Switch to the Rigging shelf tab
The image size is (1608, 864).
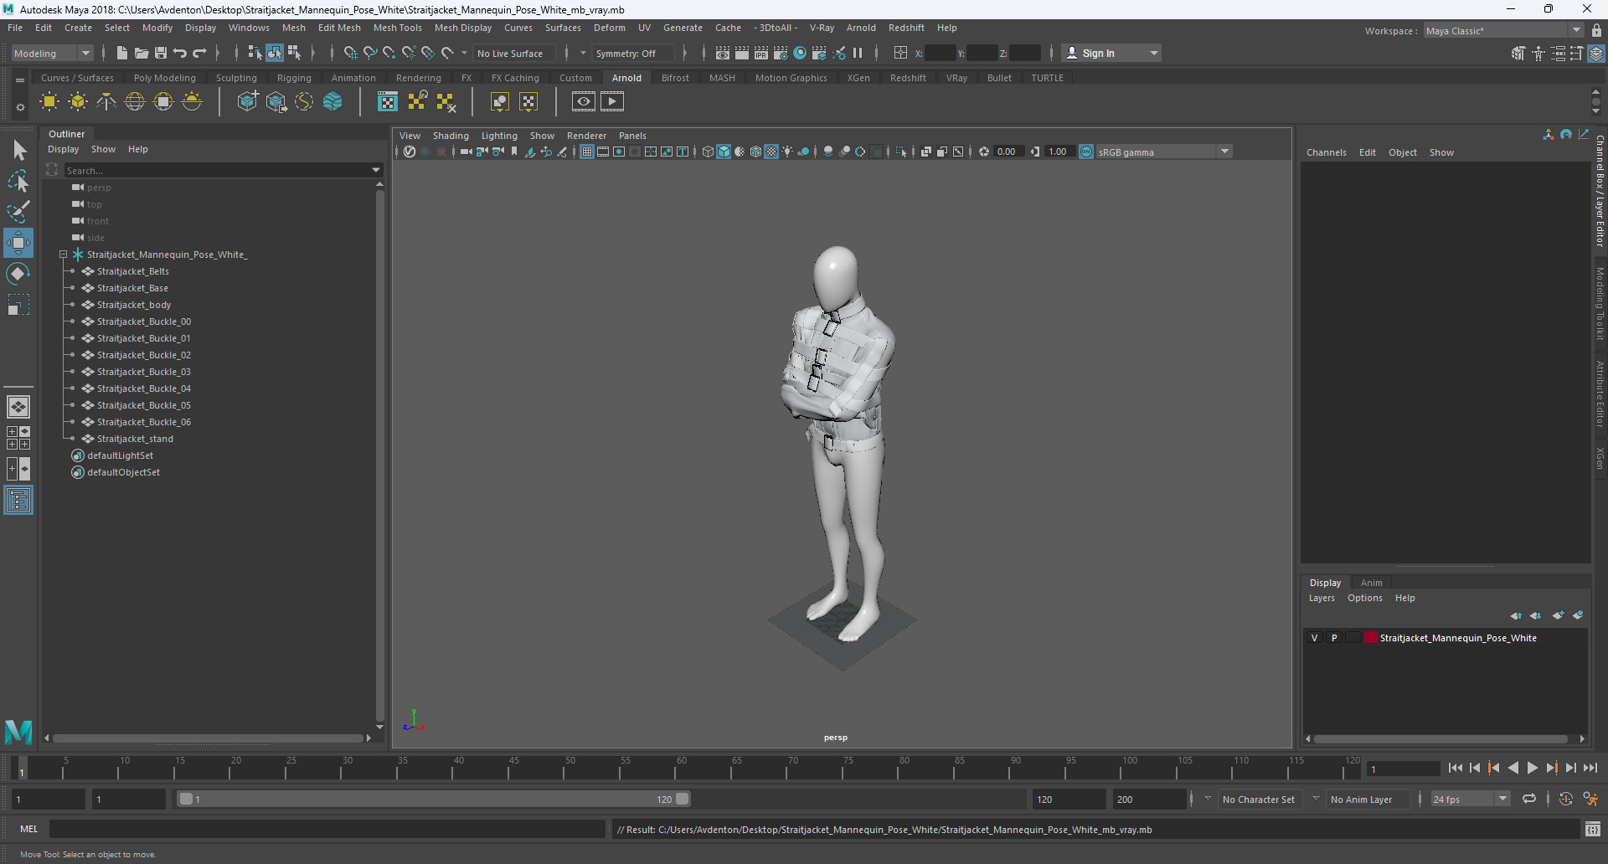point(294,78)
